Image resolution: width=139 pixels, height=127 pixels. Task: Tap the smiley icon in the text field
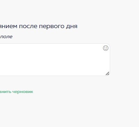click(106, 48)
